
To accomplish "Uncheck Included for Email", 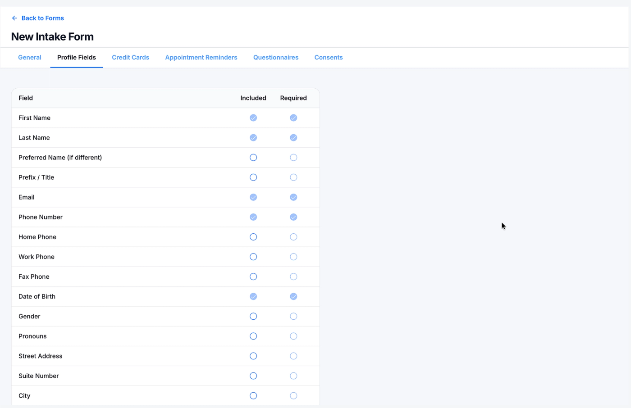I will pyautogui.click(x=253, y=197).
